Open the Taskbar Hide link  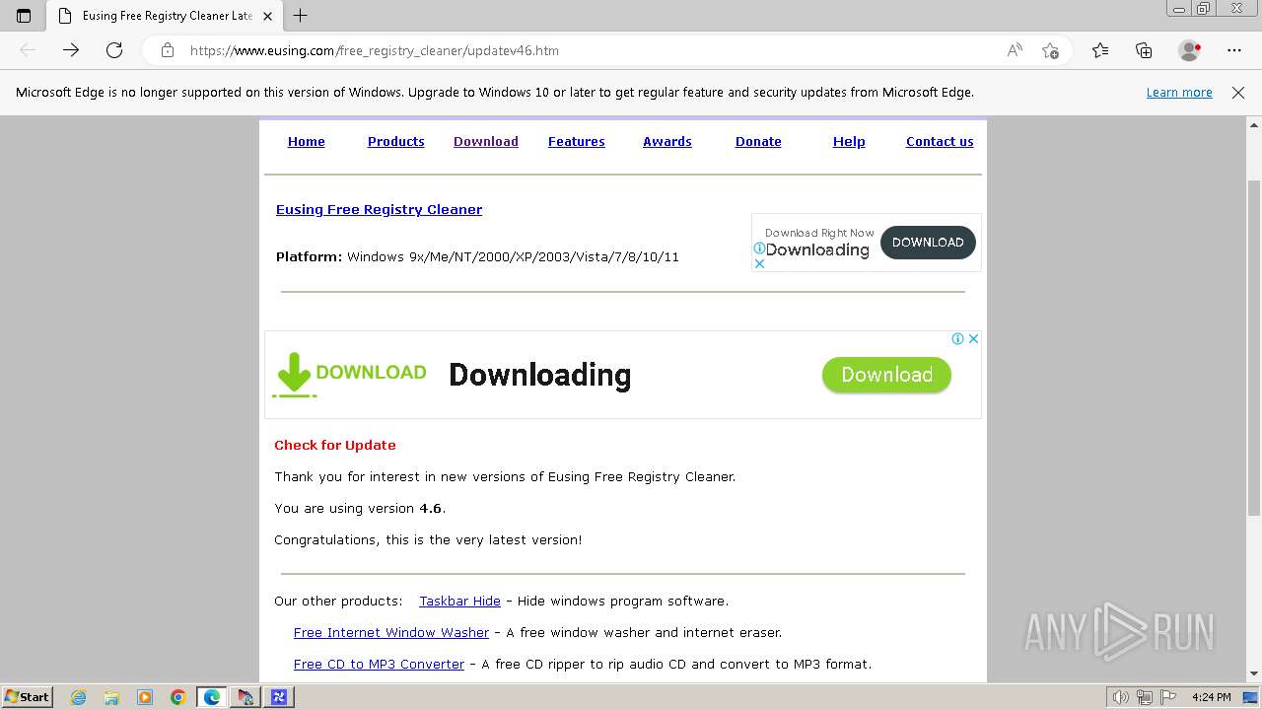459,602
